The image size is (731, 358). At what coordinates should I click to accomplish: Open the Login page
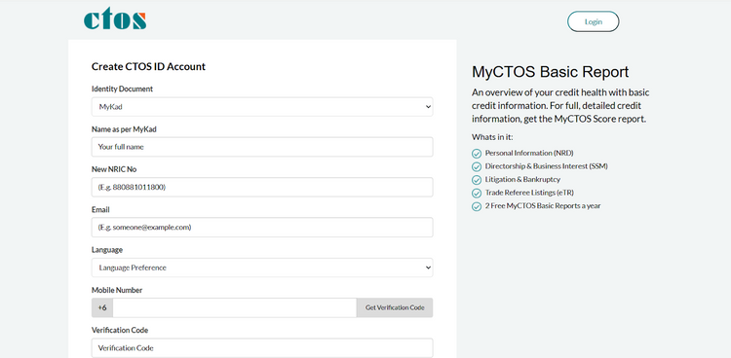(x=593, y=21)
